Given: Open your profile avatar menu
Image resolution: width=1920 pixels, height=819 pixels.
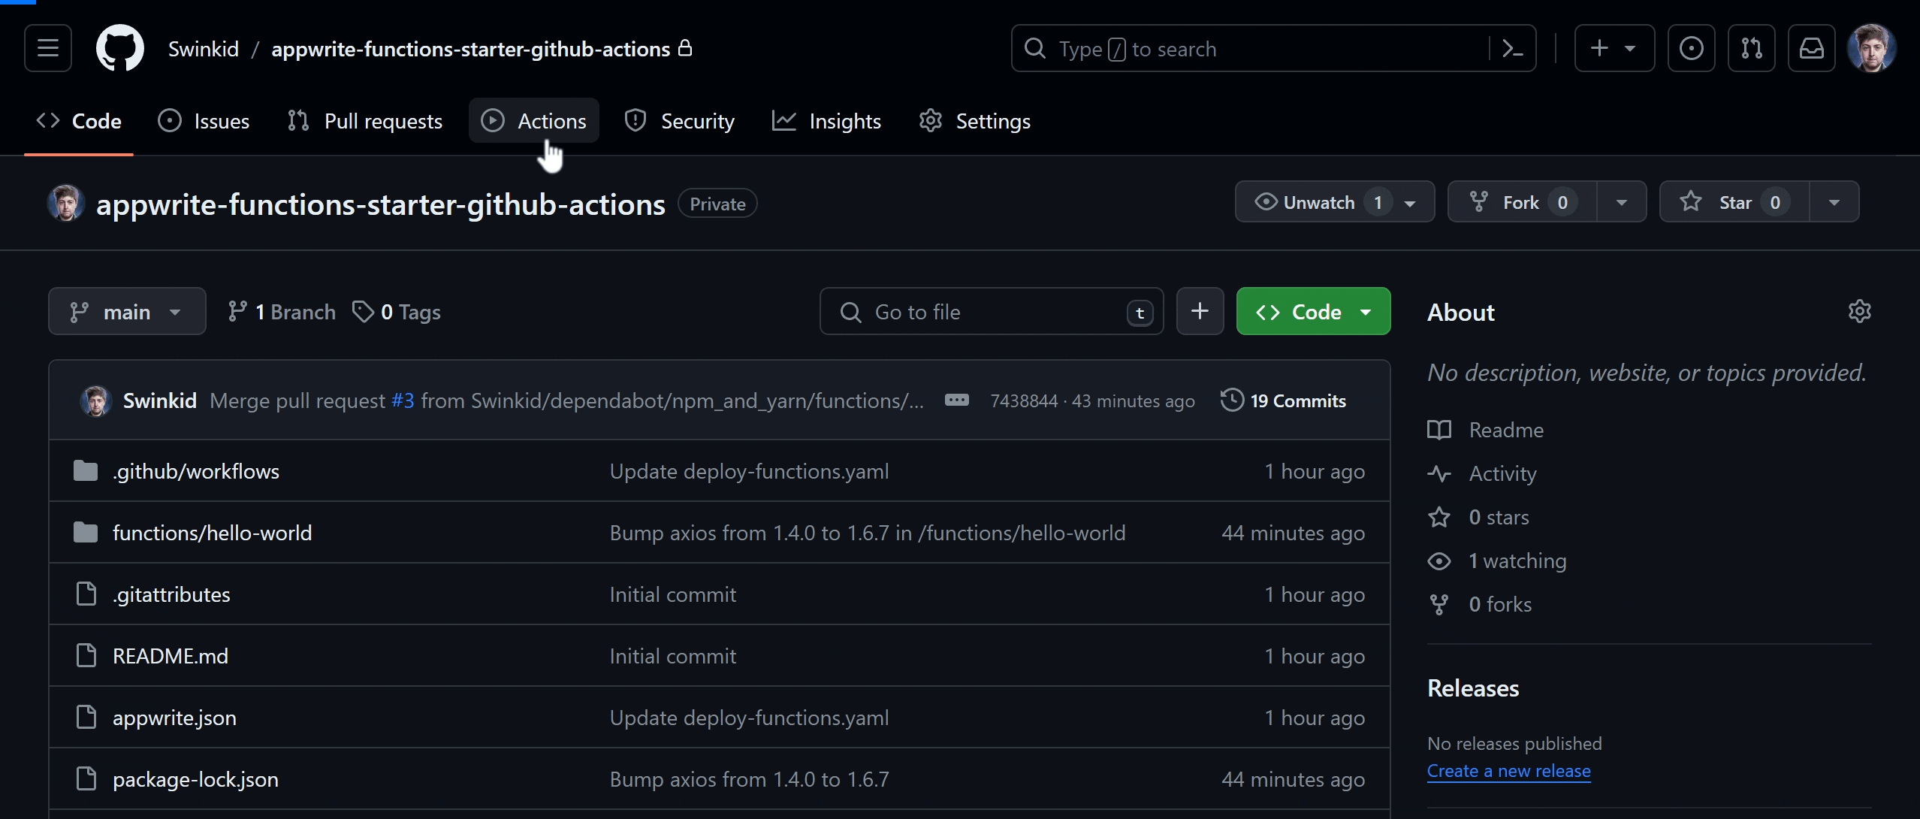Looking at the screenshot, I should 1873,47.
